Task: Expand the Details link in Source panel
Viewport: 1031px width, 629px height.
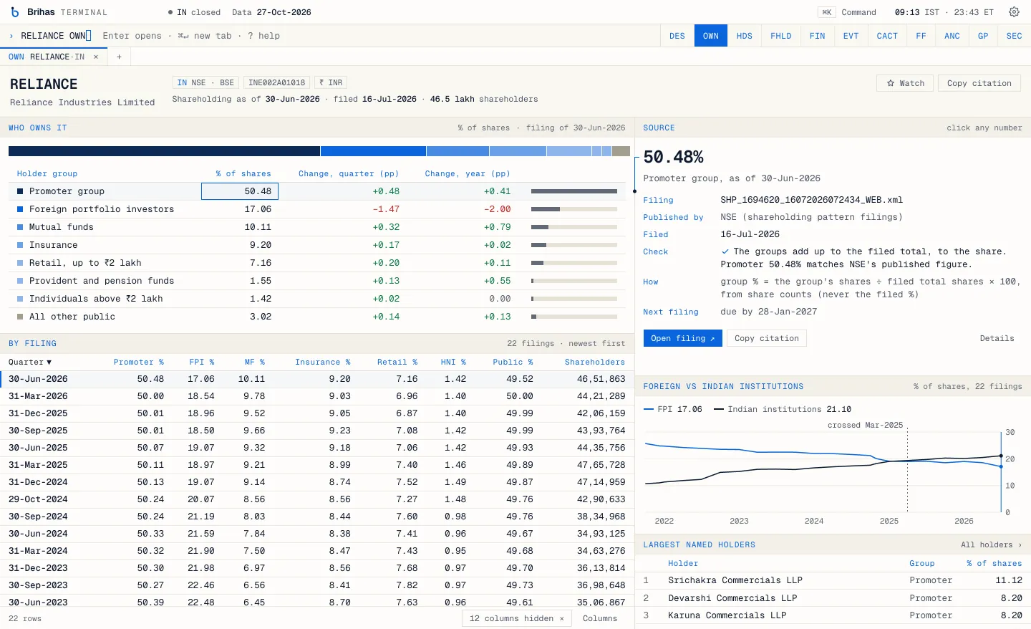Action: (x=997, y=338)
